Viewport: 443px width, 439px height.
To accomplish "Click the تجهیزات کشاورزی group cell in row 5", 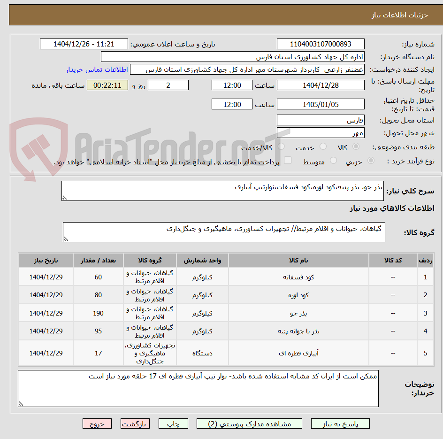I will click(150, 353).
